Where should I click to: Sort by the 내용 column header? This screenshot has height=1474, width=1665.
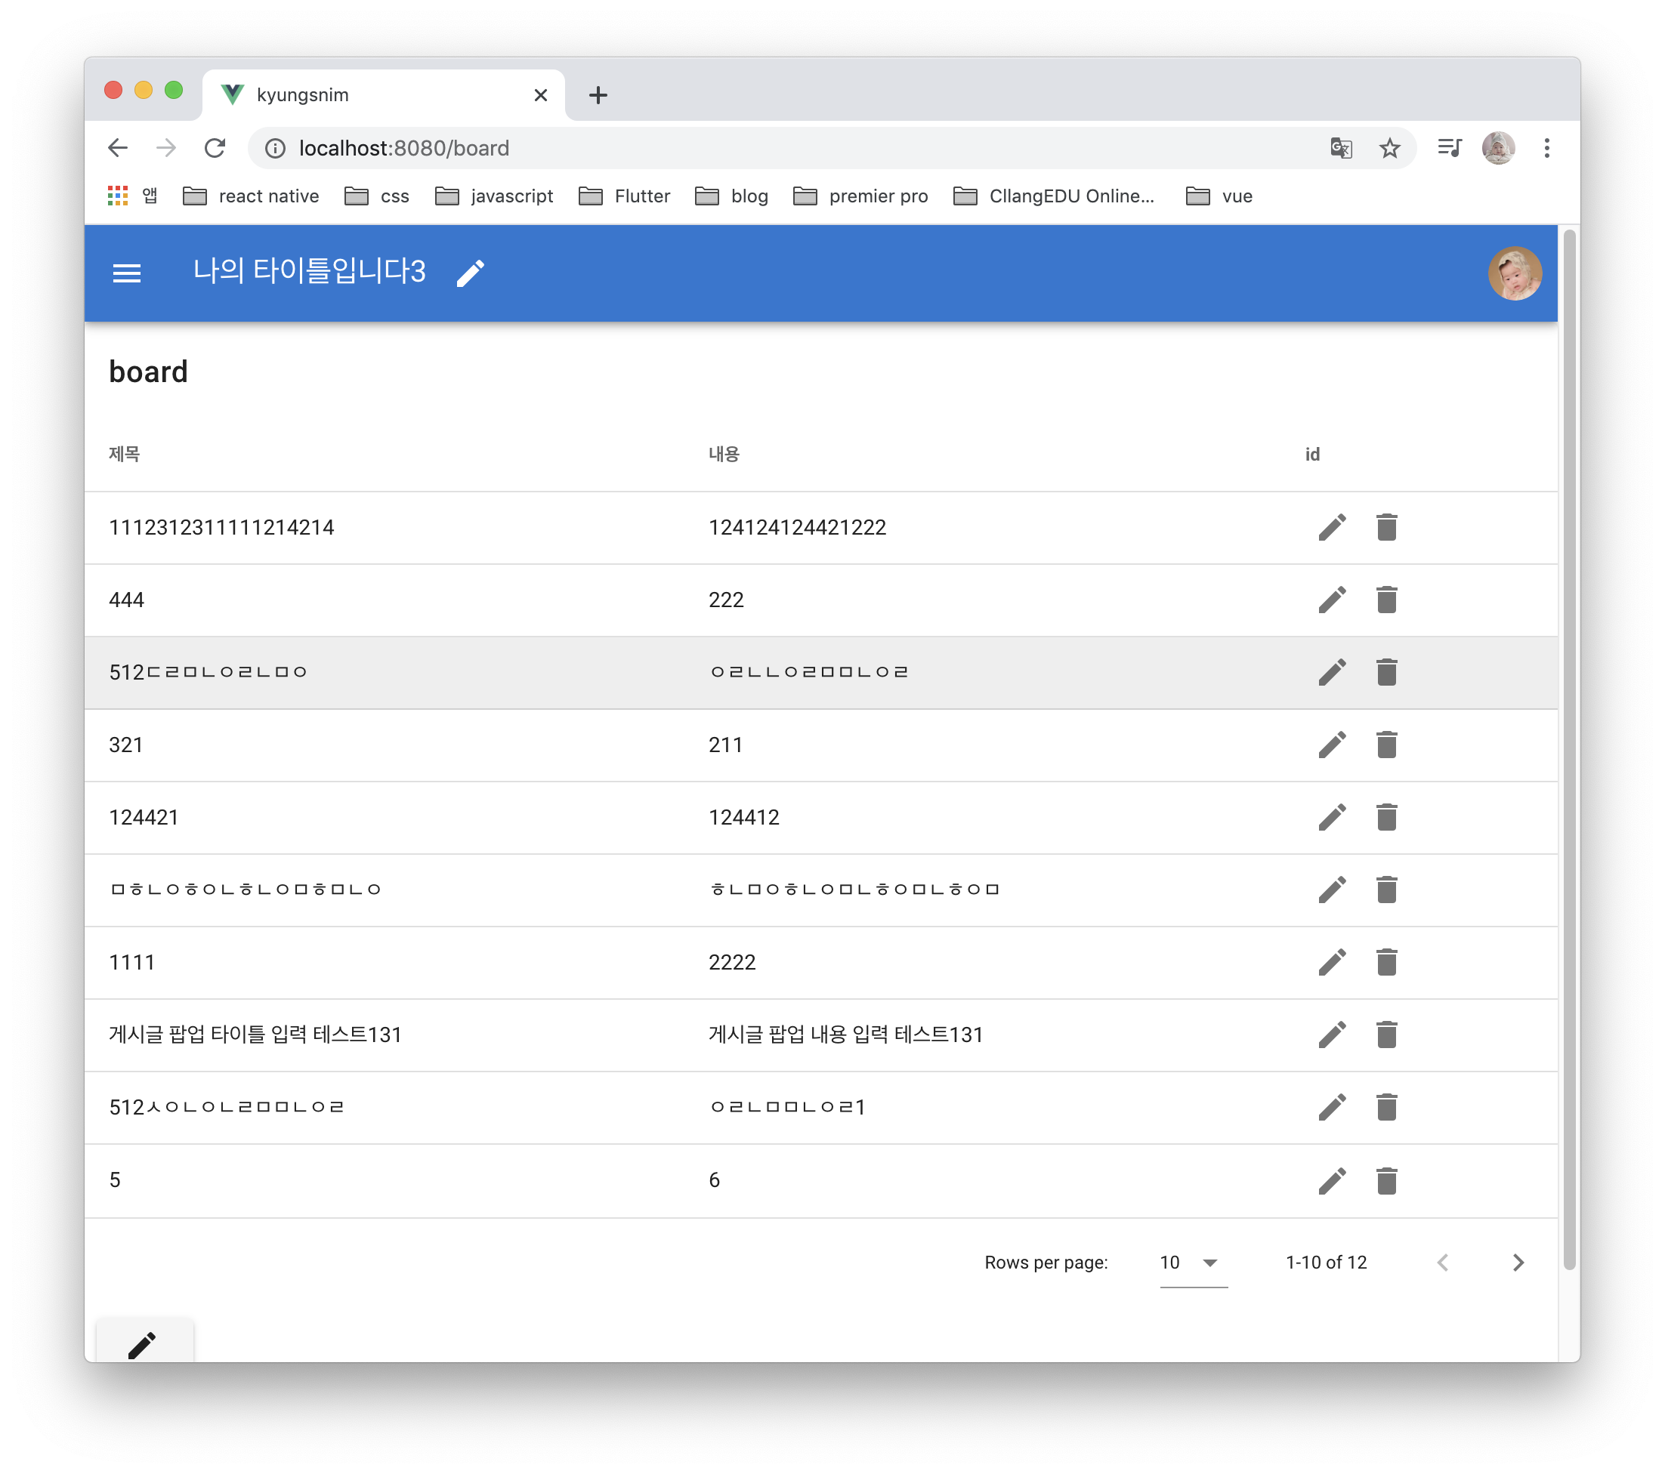724,455
